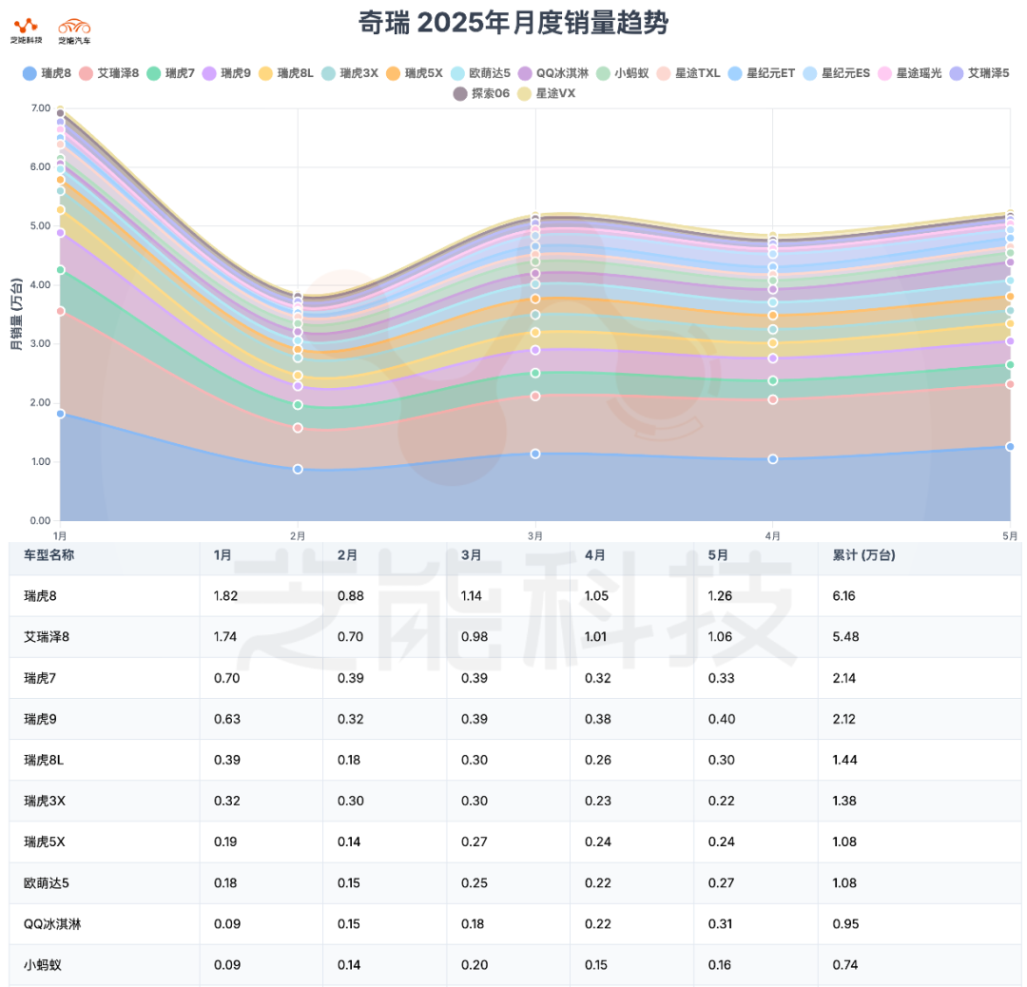
Task: Select the 欧萌达5 row name in table
Action: tap(47, 882)
